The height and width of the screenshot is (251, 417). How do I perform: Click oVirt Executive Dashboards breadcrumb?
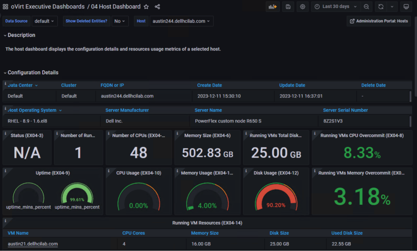pyautogui.click(x=48, y=7)
